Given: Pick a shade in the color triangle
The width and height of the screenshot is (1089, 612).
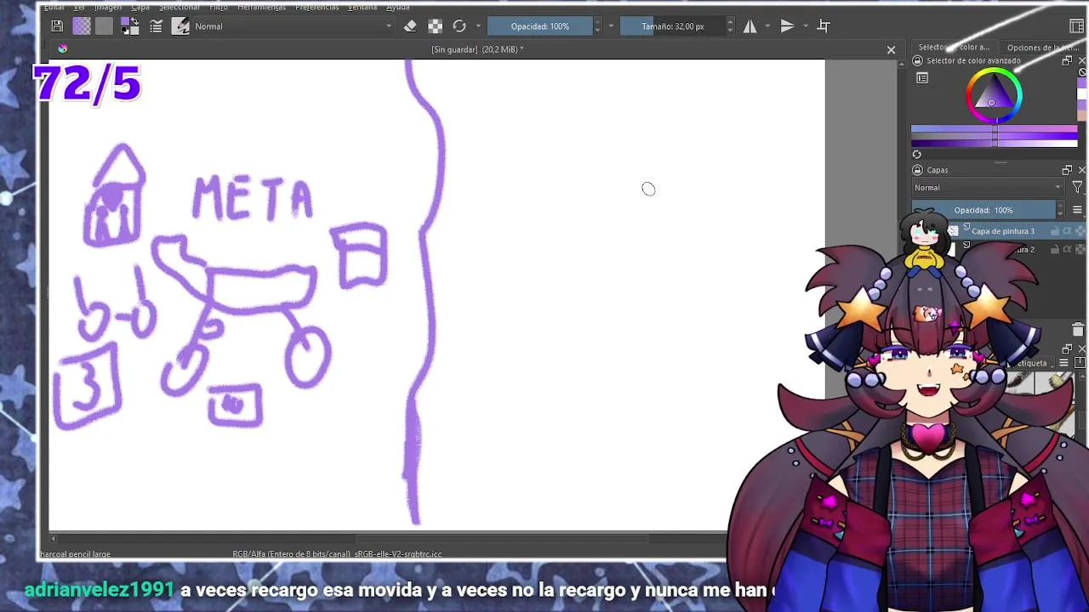Looking at the screenshot, I should 994,96.
